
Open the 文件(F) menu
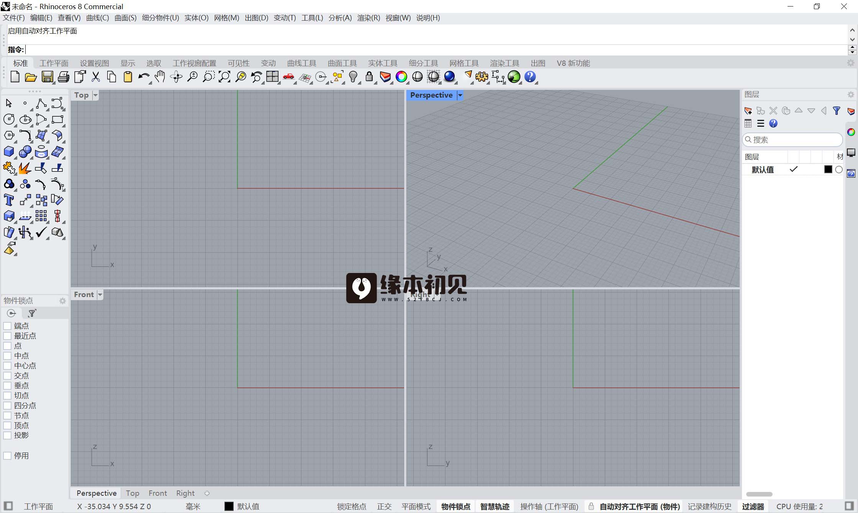[14, 18]
